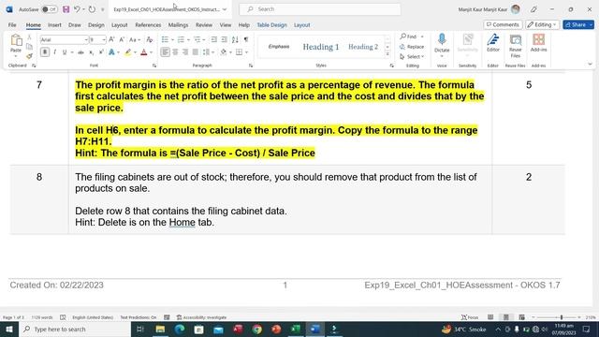Open the Editor proofing pane
This screenshot has height=337, width=599.
pos(493,43)
